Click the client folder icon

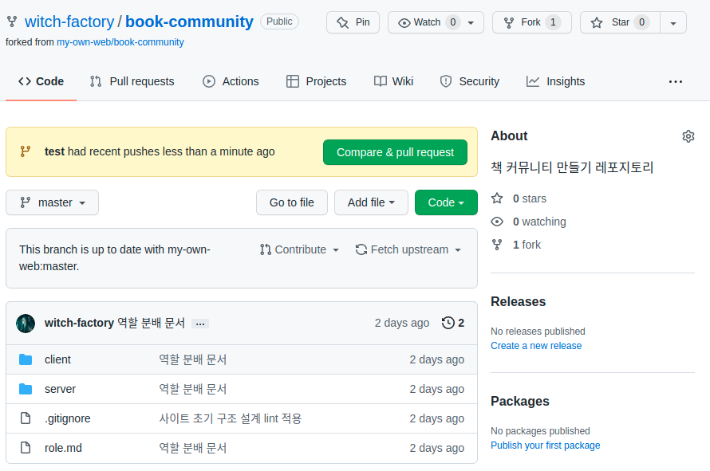[x=26, y=359]
